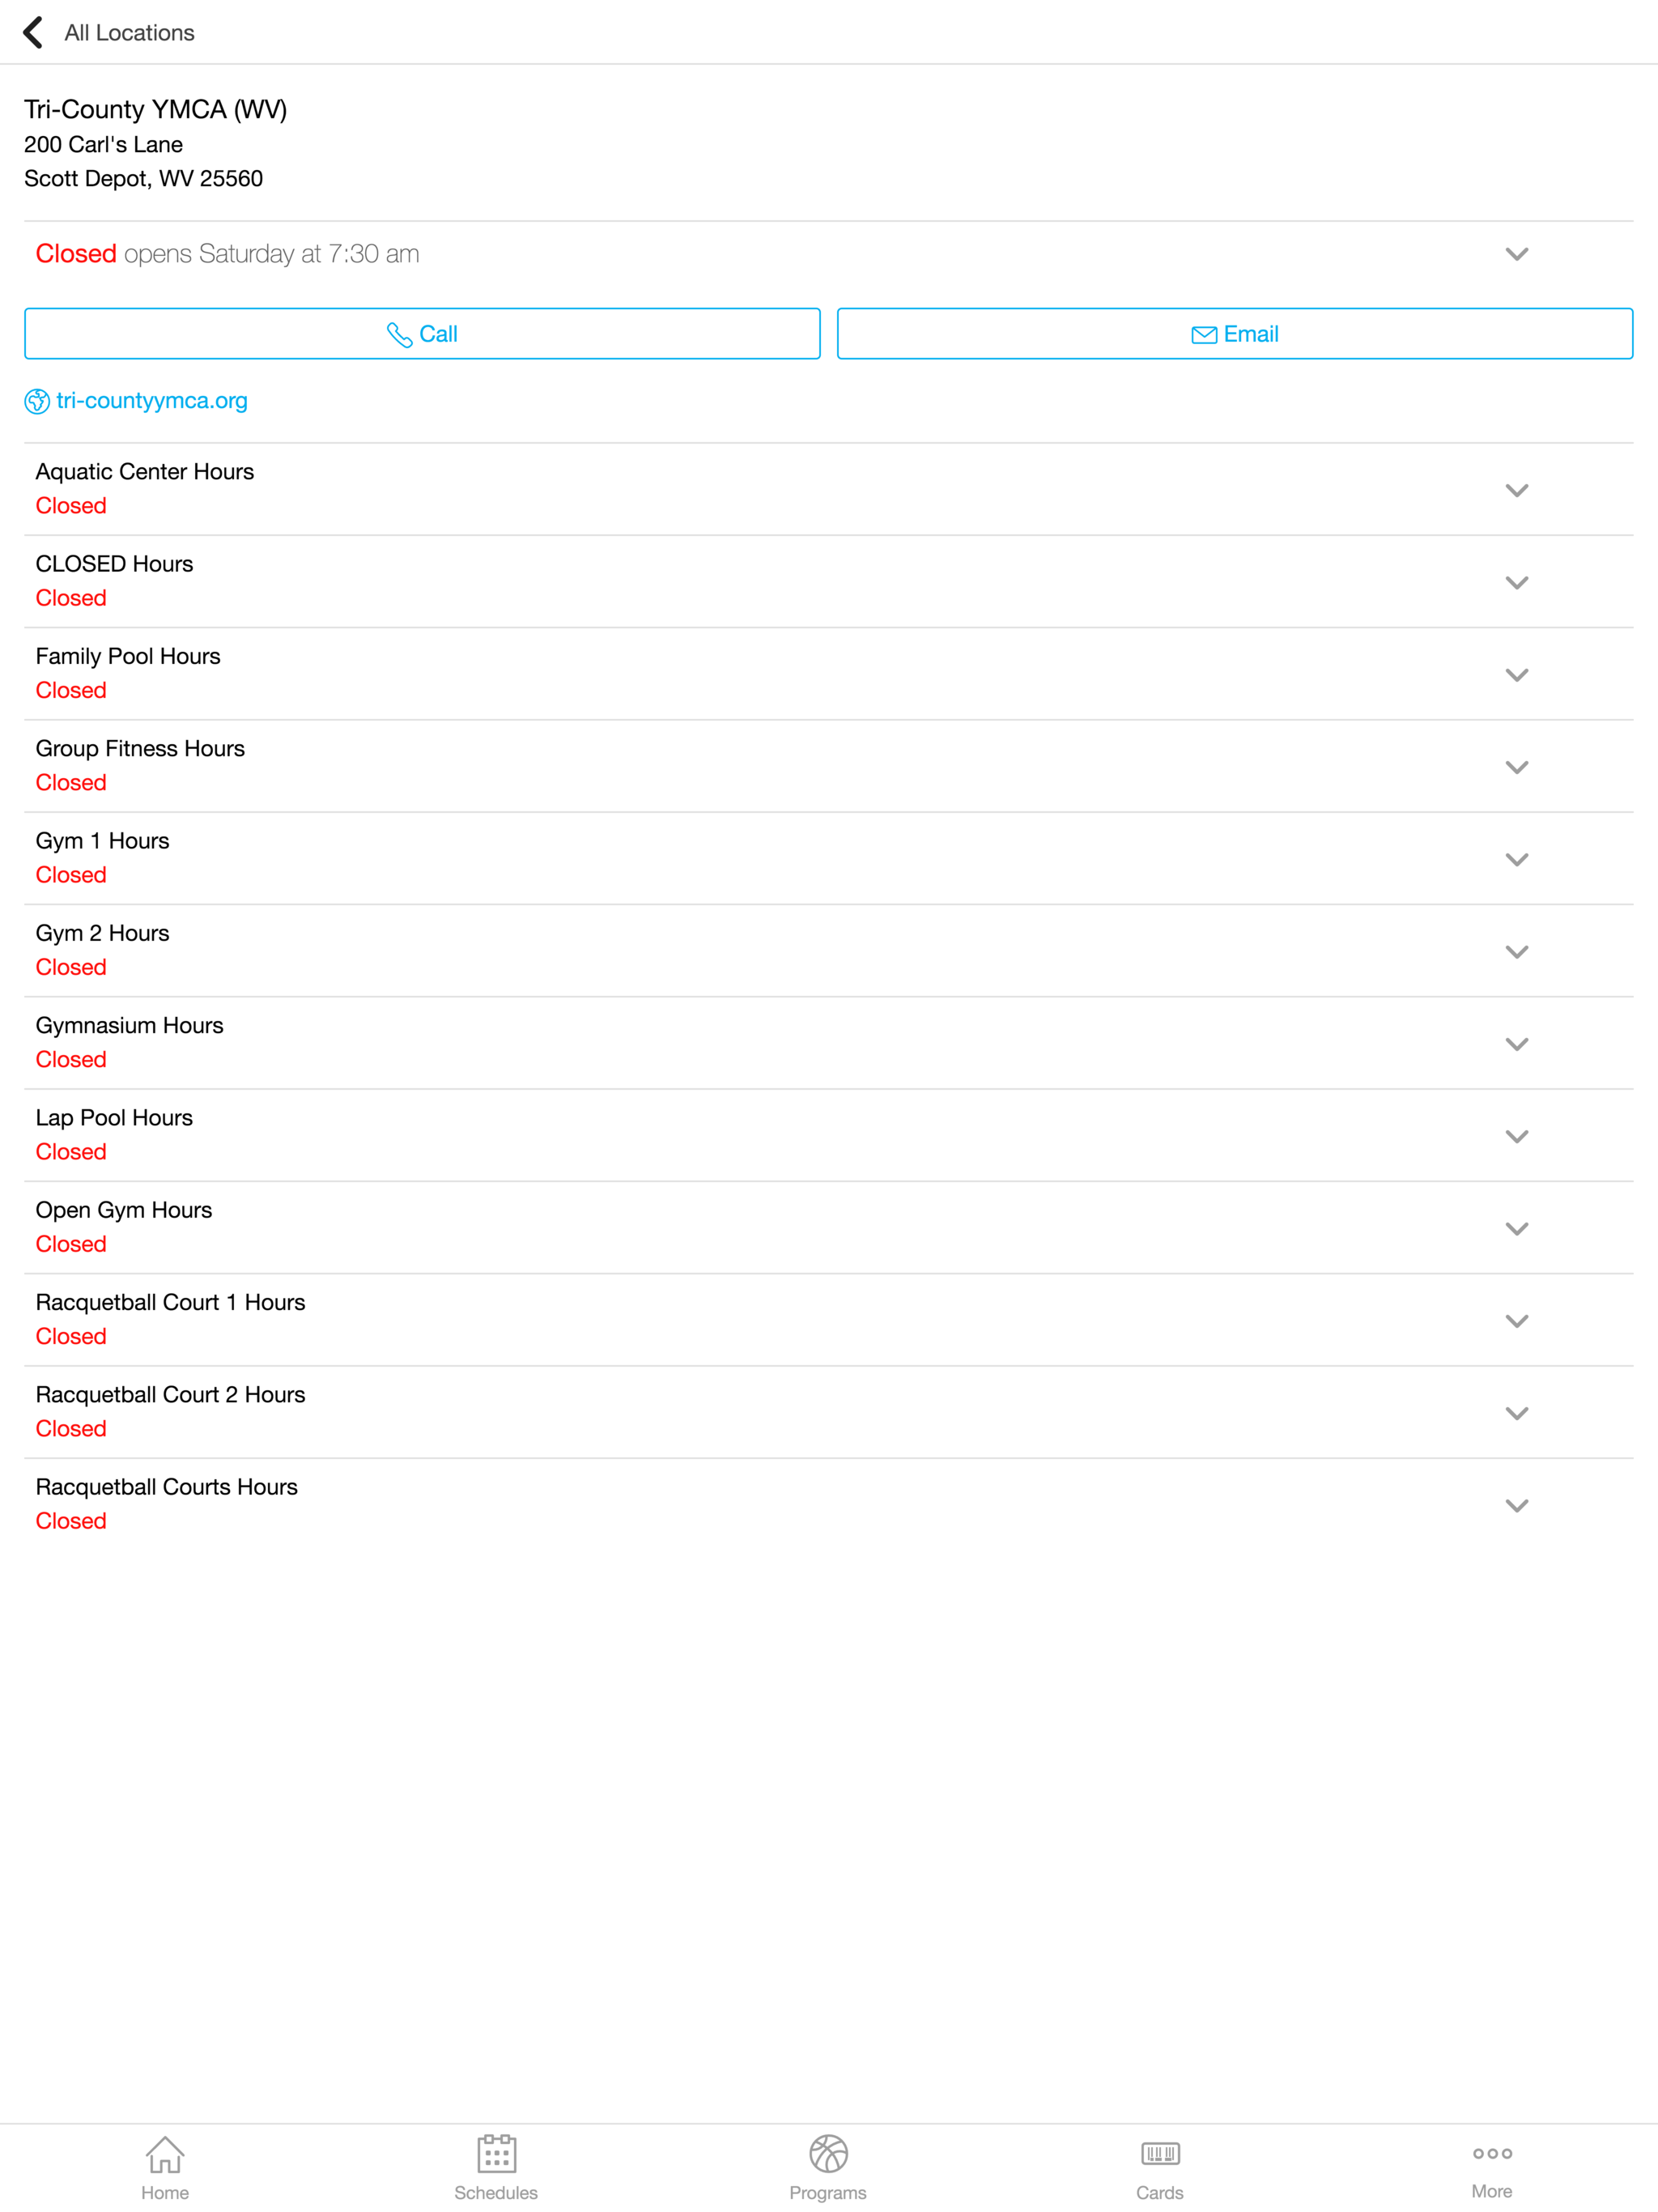
Task: Expand Lap Pool Hours chevron
Action: [x=1516, y=1136]
